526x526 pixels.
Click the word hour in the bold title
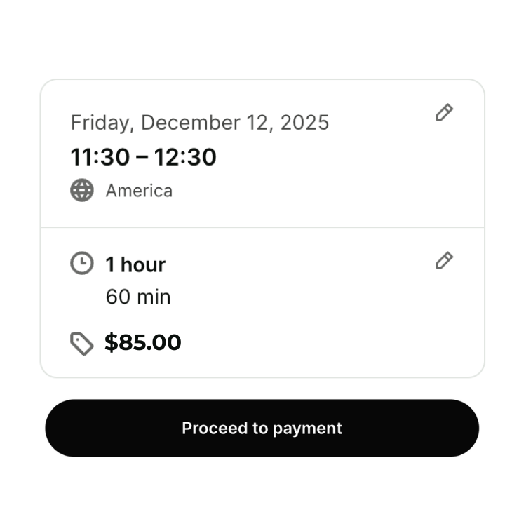click(x=143, y=264)
